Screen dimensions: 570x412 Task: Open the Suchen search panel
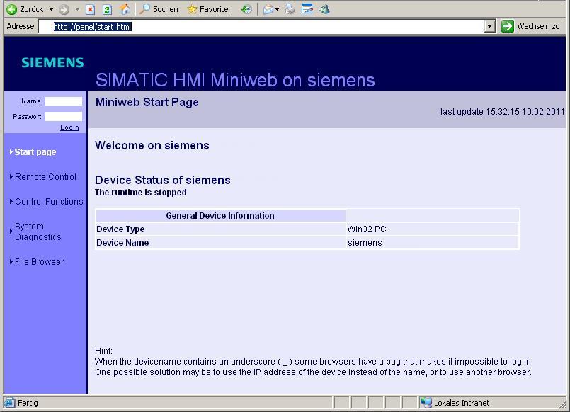(x=159, y=9)
